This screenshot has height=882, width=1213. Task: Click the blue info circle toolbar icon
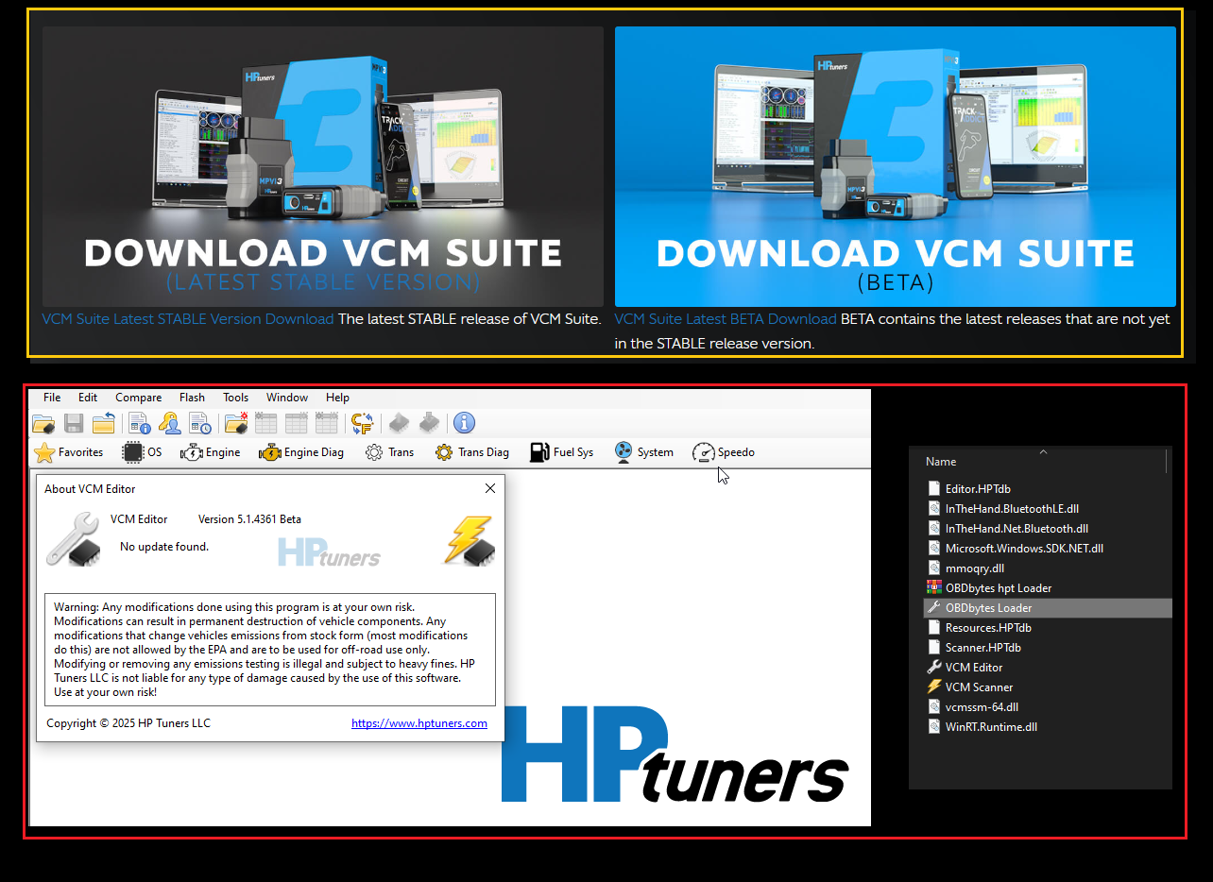464,423
